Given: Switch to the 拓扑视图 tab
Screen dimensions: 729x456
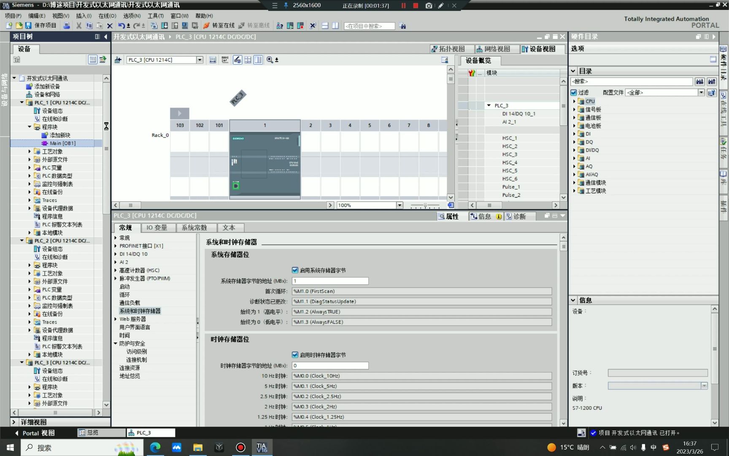Looking at the screenshot, I should click(451, 49).
